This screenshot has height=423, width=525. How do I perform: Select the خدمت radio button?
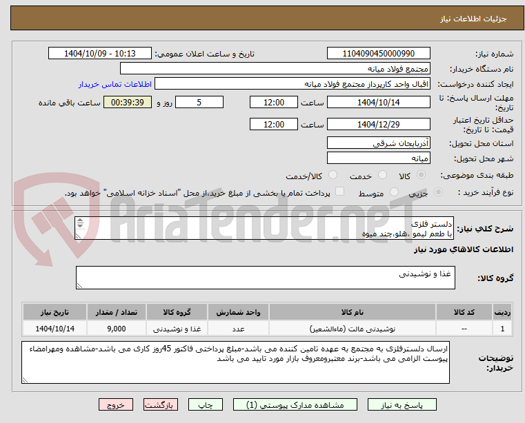[382, 175]
